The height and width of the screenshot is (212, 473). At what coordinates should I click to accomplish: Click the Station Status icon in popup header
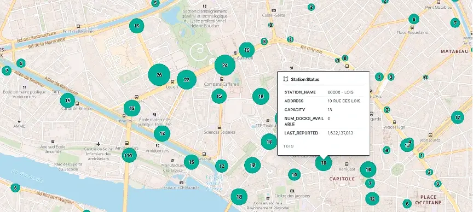pyautogui.click(x=286, y=79)
